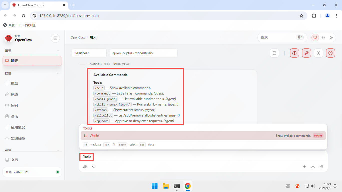Switch to dark theme moon option
Image resolution: width=342 pixels, height=192 pixels.
click(331, 37)
